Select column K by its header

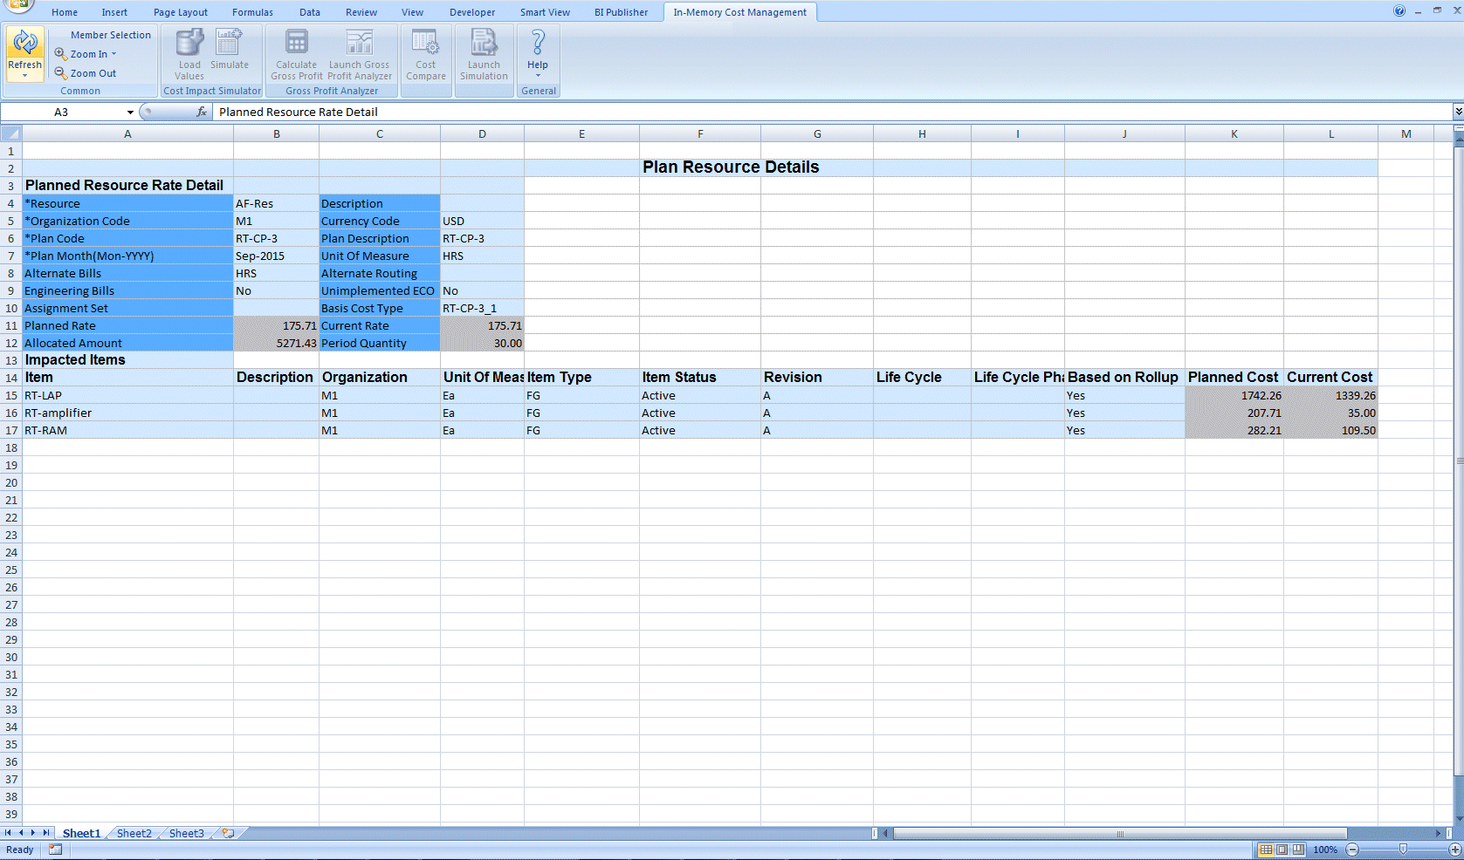tap(1234, 133)
